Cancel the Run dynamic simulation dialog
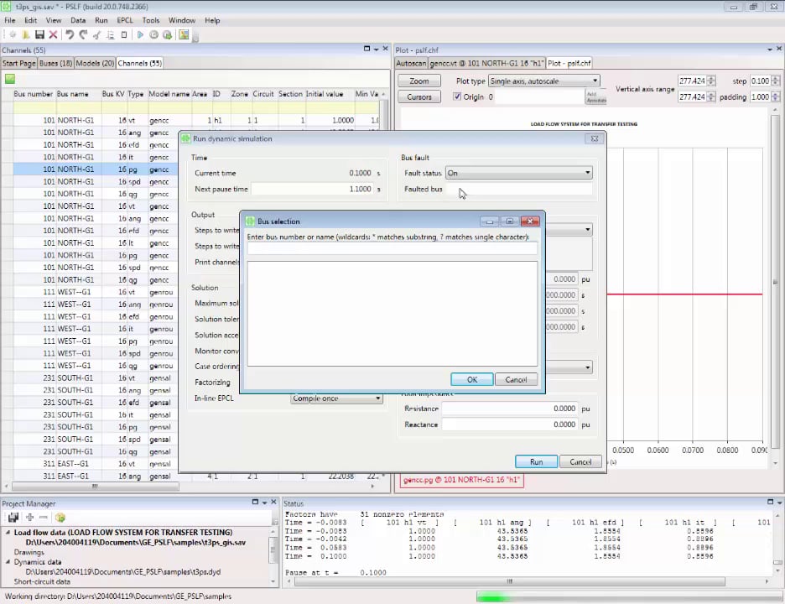Viewport: 785px width, 604px height. pos(580,461)
